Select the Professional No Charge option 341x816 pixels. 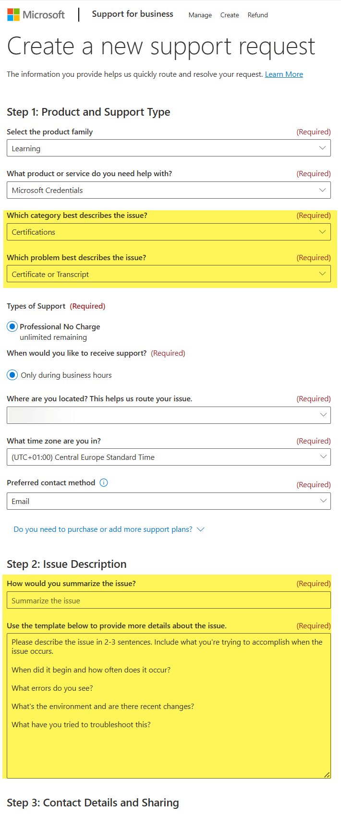coord(12,326)
